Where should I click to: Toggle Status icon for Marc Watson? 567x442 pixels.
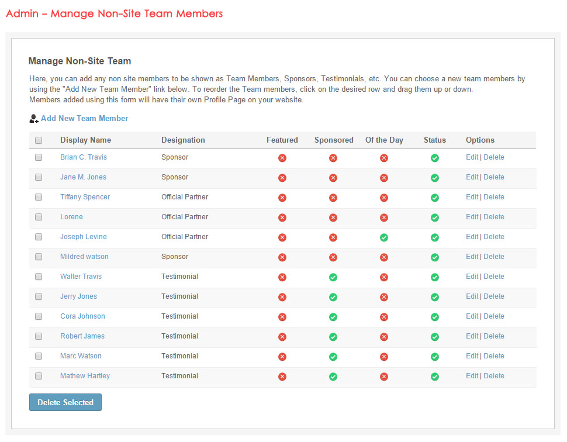click(435, 357)
